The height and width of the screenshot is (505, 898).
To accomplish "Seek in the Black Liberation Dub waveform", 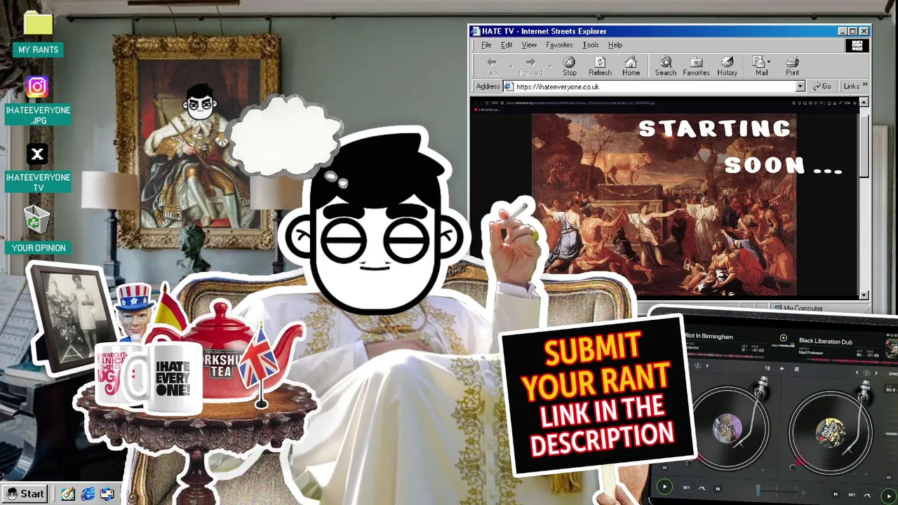I will pyautogui.click(x=852, y=361).
